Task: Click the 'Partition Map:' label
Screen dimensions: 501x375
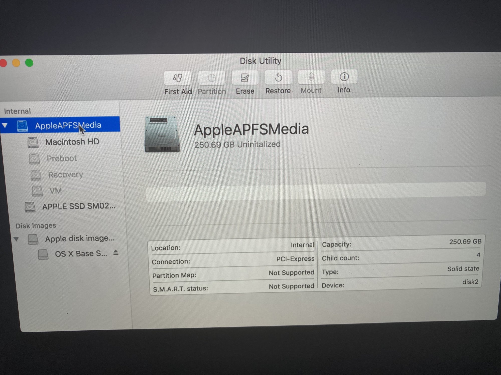Action: click(x=174, y=275)
